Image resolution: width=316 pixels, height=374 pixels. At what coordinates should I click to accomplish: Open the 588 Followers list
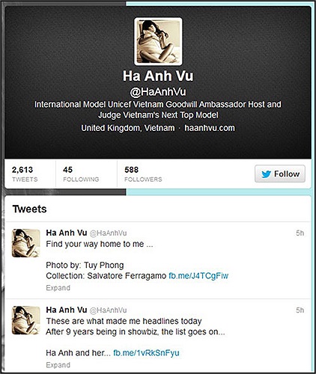click(143, 174)
